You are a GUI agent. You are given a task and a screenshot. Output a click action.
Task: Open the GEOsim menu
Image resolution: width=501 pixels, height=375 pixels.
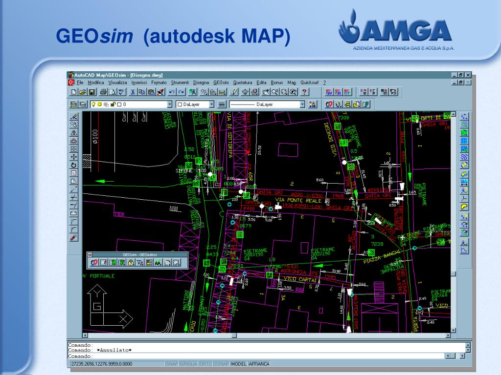point(221,83)
